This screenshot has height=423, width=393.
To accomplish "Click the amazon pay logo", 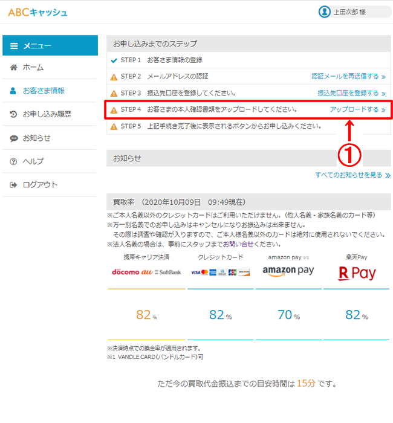I will click(288, 271).
